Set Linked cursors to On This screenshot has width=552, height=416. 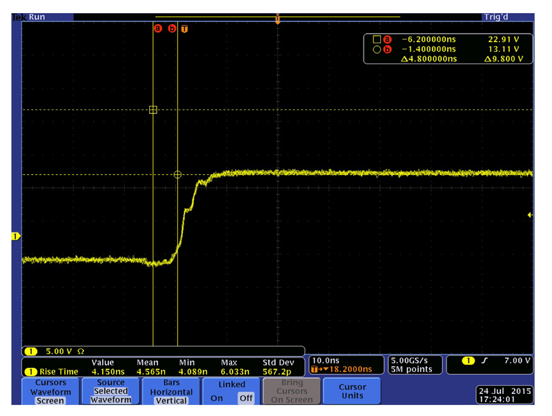217,398
